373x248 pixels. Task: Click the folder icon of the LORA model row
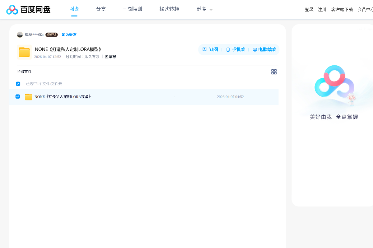click(x=28, y=97)
